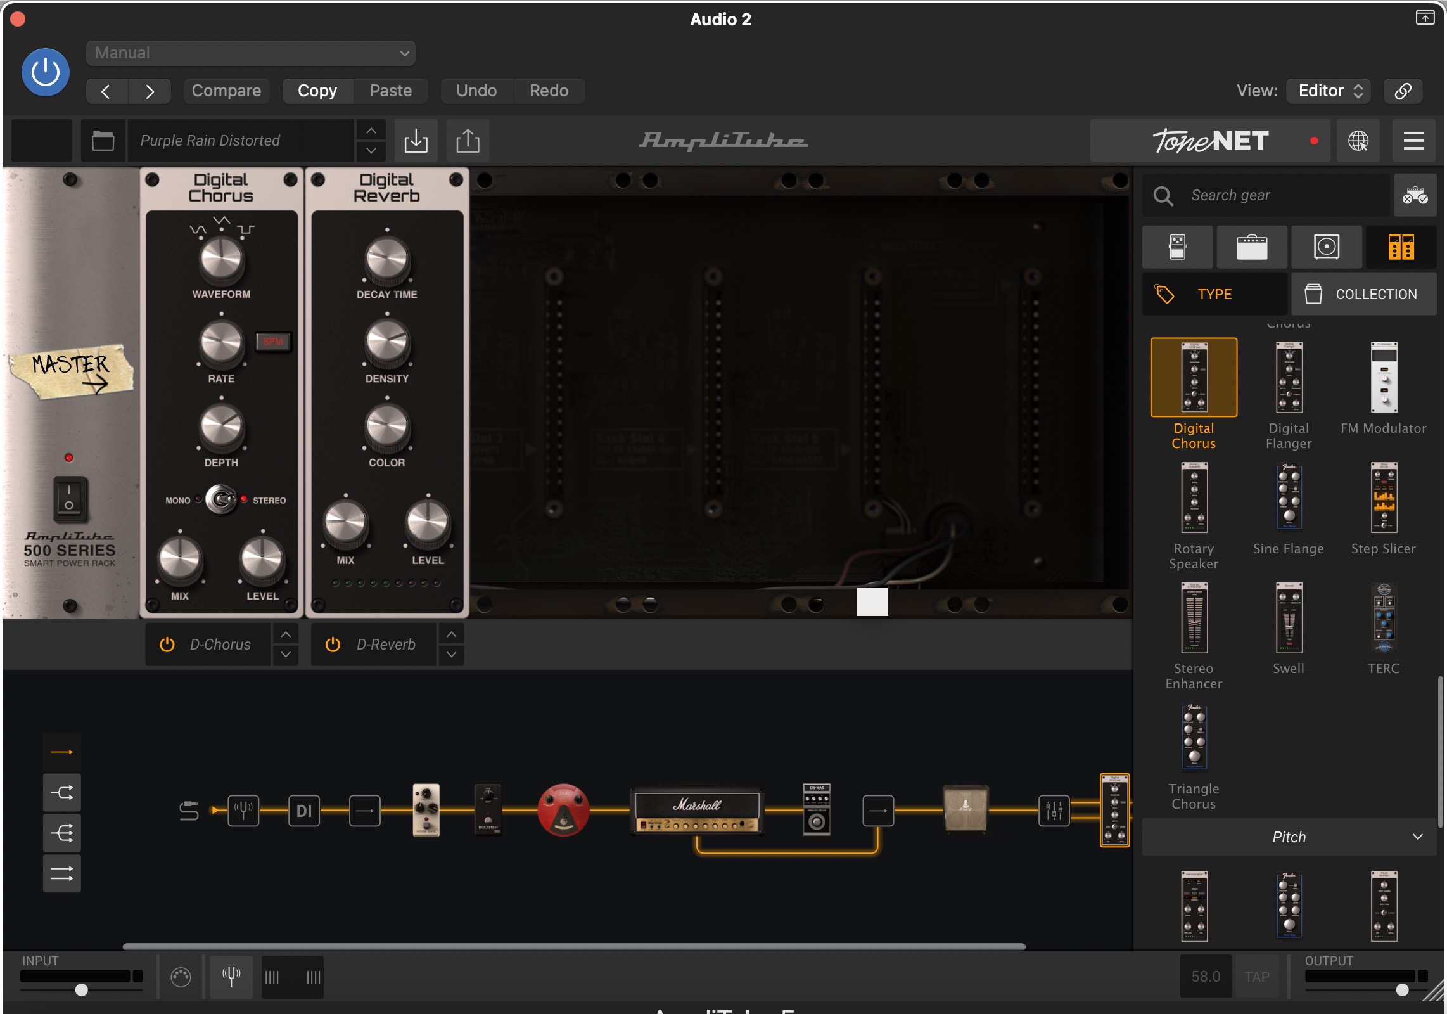Open the View Editor dropdown
This screenshot has height=1014, width=1447.
click(1329, 91)
